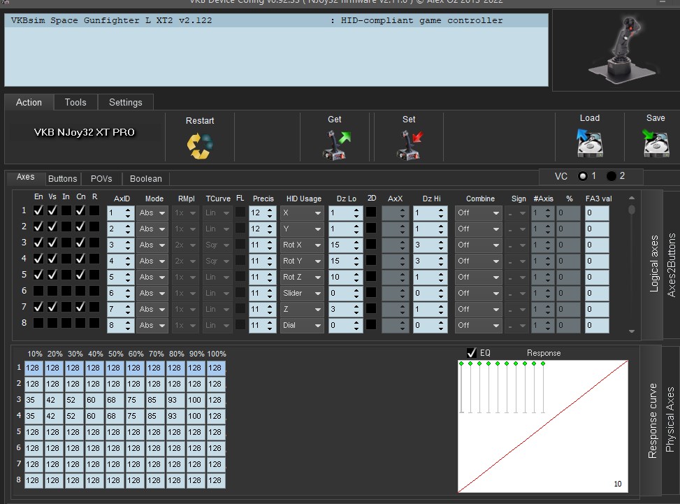Click the Dz Hi stepper for axis 4
This screenshot has height=504, width=680.
click(x=441, y=261)
